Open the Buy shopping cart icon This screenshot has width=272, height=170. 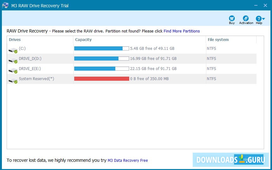click(x=232, y=18)
